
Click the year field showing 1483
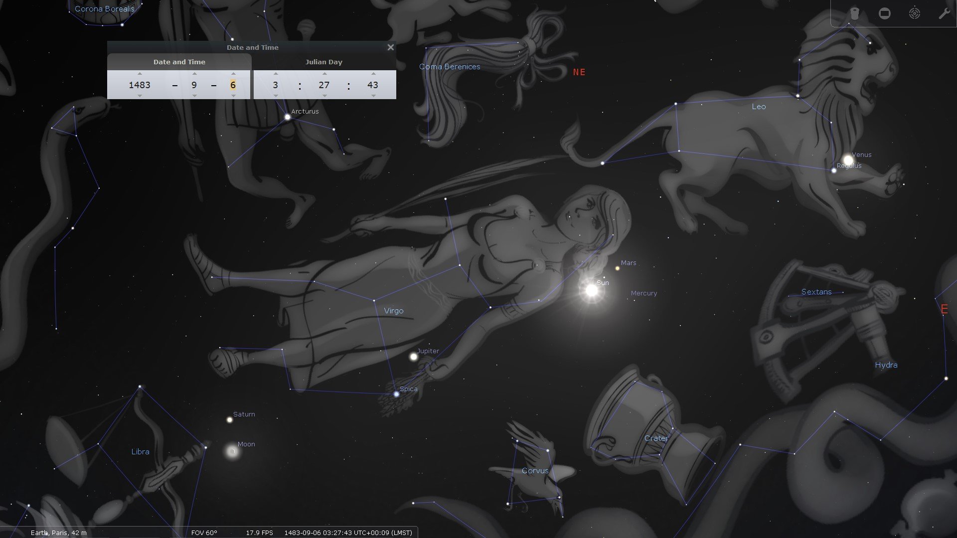click(140, 85)
